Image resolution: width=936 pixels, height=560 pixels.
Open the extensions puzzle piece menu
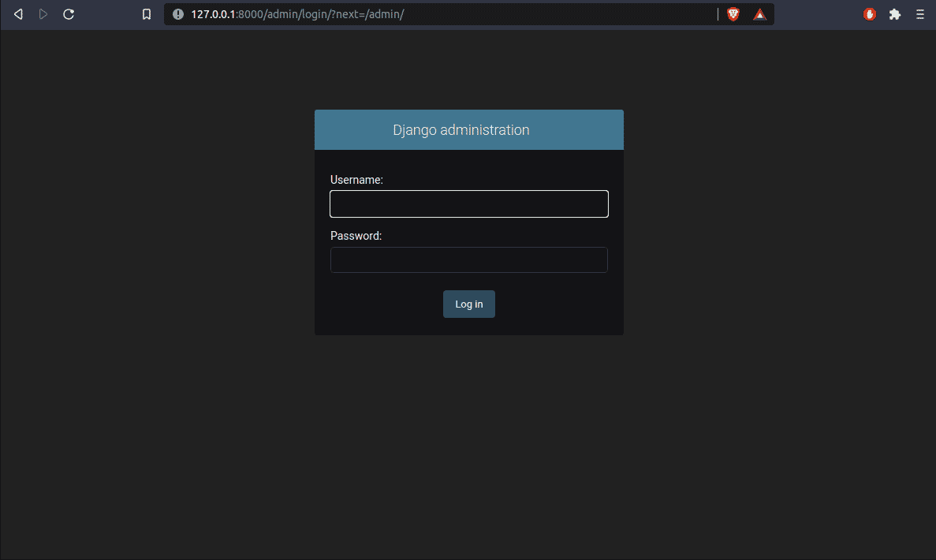(x=895, y=14)
